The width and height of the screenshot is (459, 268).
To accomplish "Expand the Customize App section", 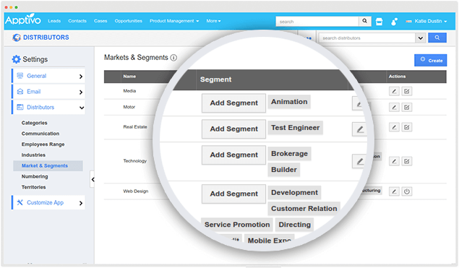I will pyautogui.click(x=48, y=202).
